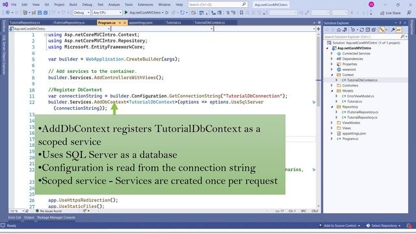This screenshot has width=416, height=234.
Task: Open the Output panel tab
Action: pyautogui.click(x=29, y=218)
